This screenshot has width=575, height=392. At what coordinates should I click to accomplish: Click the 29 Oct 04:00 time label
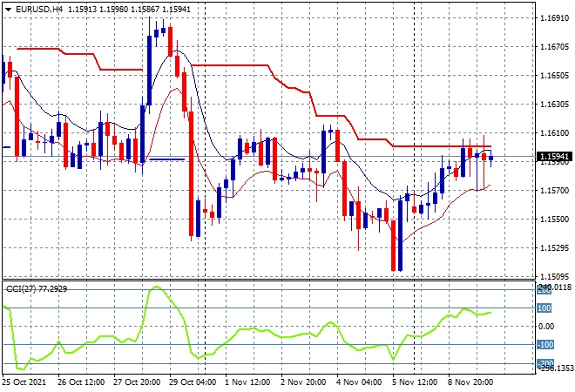(193, 382)
